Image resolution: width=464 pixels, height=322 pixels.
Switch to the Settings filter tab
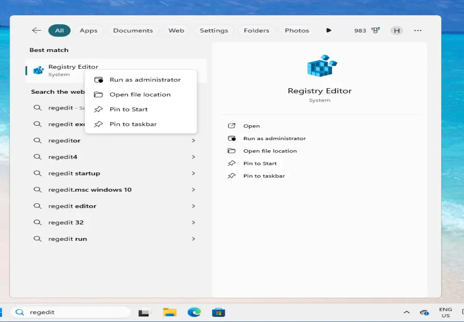click(214, 31)
